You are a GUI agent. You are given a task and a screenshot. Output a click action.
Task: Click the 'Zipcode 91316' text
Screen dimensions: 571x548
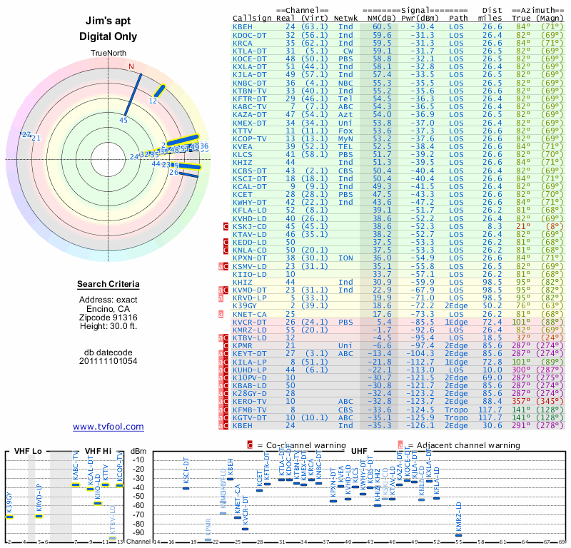[108, 318]
